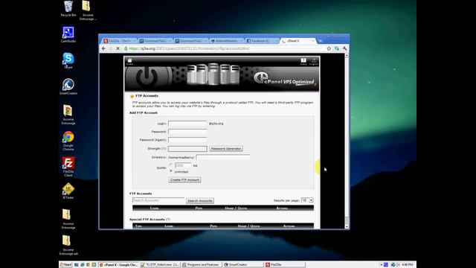Open the Windows Start menu
The image size is (476, 268).
coord(65,265)
